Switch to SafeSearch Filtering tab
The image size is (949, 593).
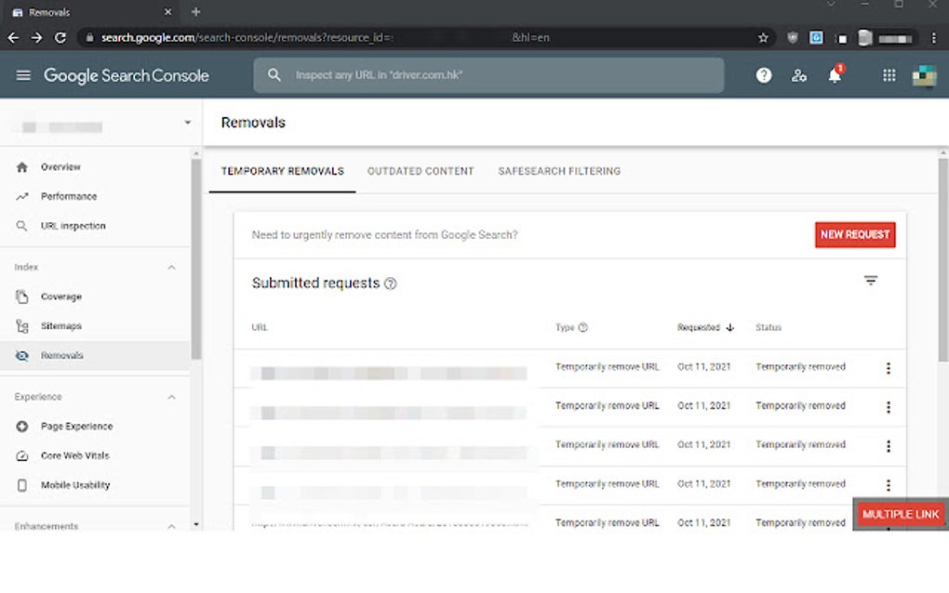coord(559,171)
